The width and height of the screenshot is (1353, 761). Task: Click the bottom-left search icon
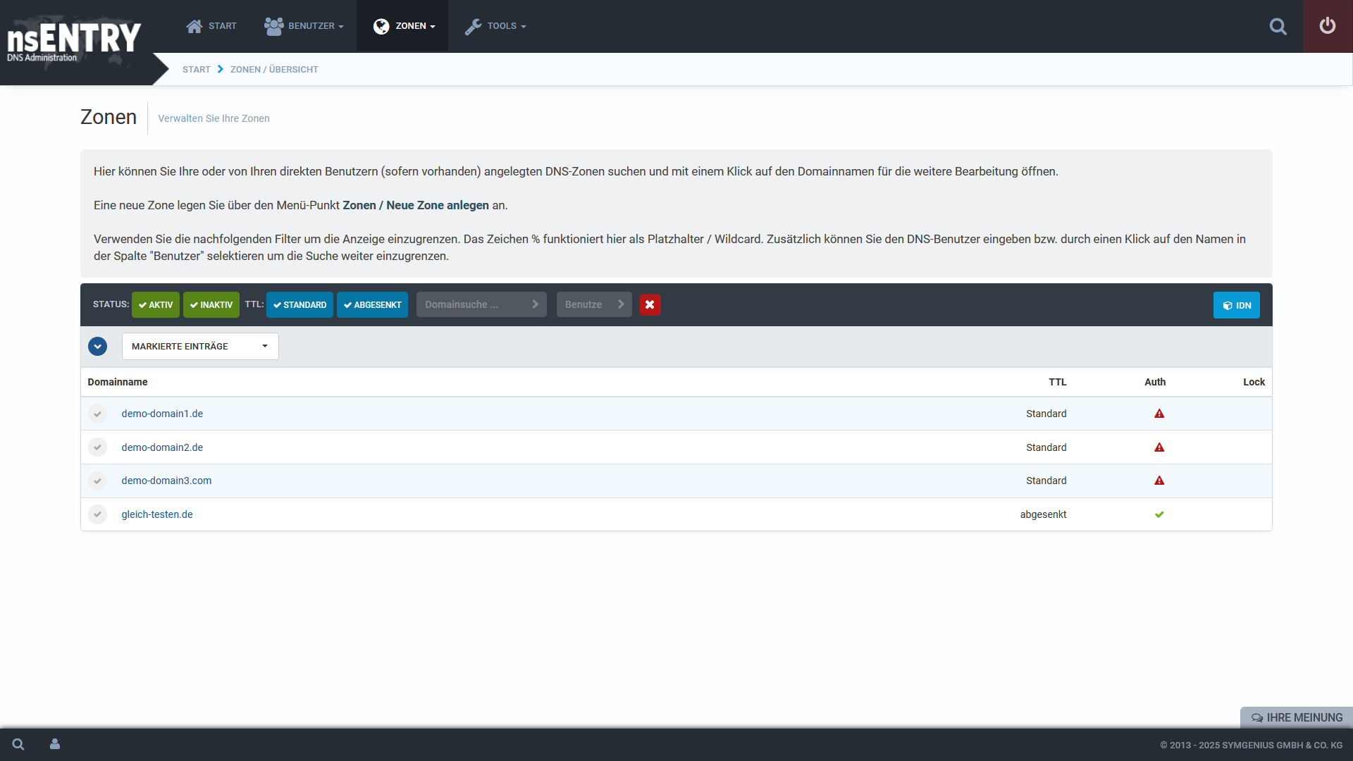[18, 744]
